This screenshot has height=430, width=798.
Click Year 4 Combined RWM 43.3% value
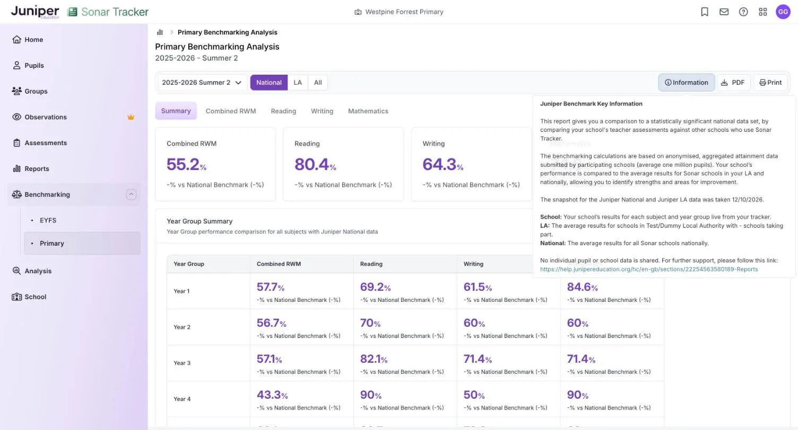click(272, 395)
